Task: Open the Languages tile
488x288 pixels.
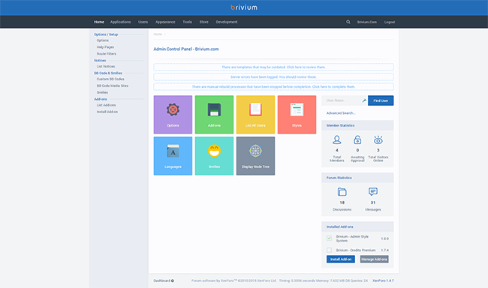Action: tap(173, 156)
